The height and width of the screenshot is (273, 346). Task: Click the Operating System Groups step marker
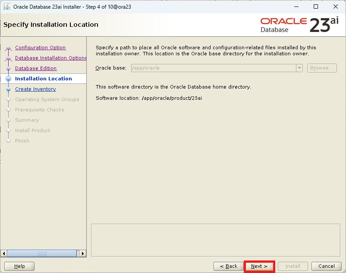coord(8,99)
